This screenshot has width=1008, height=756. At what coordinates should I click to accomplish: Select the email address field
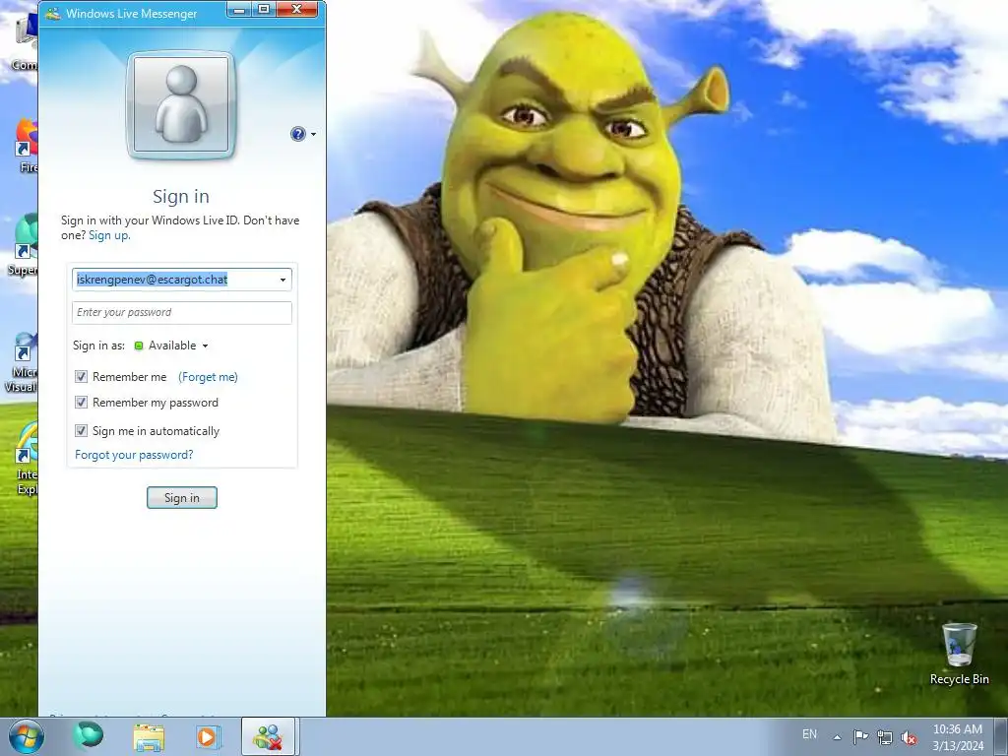coord(181,280)
